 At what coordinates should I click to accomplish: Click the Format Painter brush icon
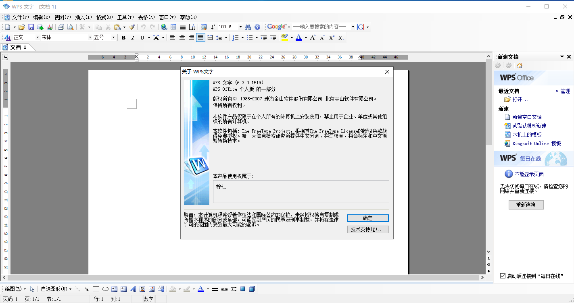point(132,27)
